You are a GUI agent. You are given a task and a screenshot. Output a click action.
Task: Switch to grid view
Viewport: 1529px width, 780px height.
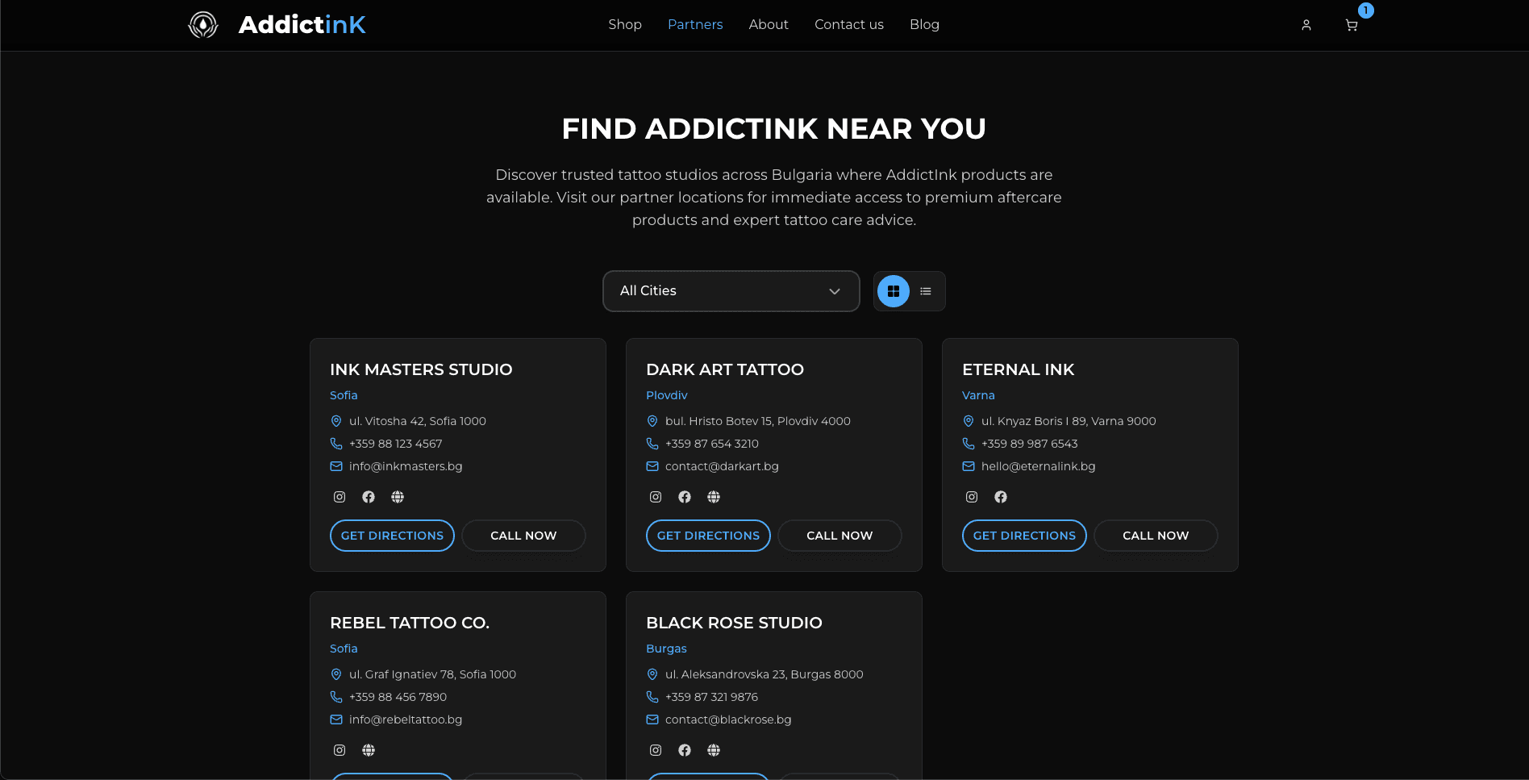(x=894, y=291)
